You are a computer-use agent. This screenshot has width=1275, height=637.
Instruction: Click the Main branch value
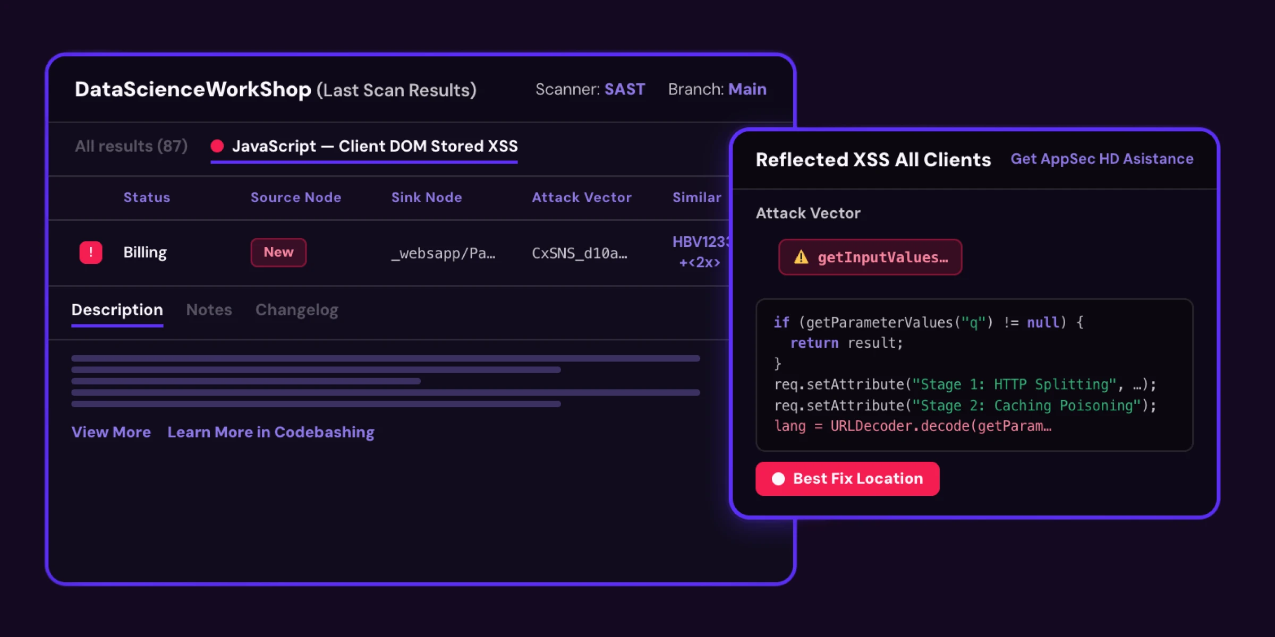tap(747, 89)
